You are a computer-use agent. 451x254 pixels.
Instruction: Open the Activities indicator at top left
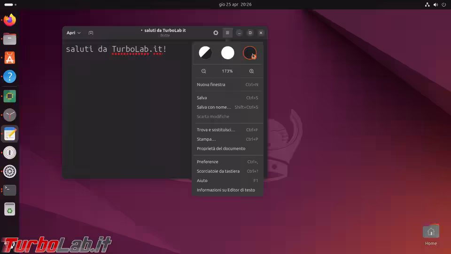[10, 5]
